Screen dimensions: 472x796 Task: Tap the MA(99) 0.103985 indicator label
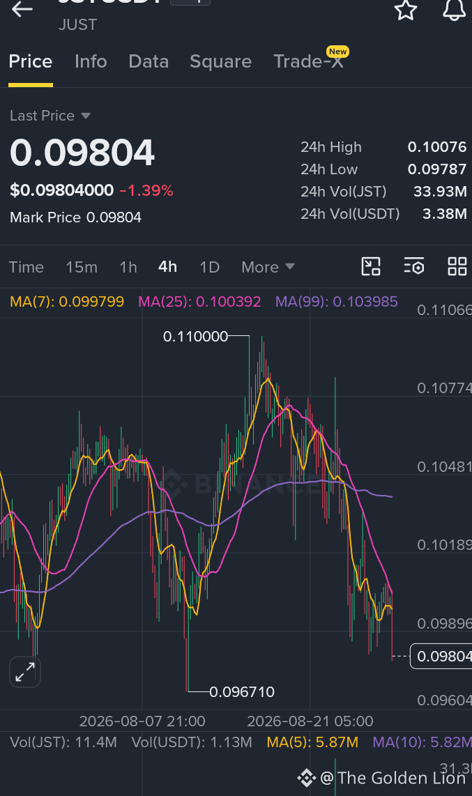[x=337, y=302]
